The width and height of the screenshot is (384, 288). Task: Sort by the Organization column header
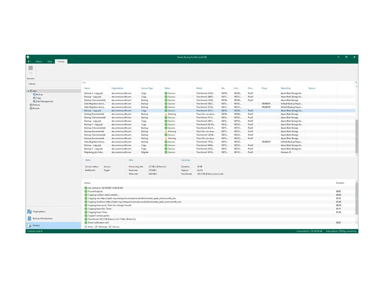coord(117,88)
